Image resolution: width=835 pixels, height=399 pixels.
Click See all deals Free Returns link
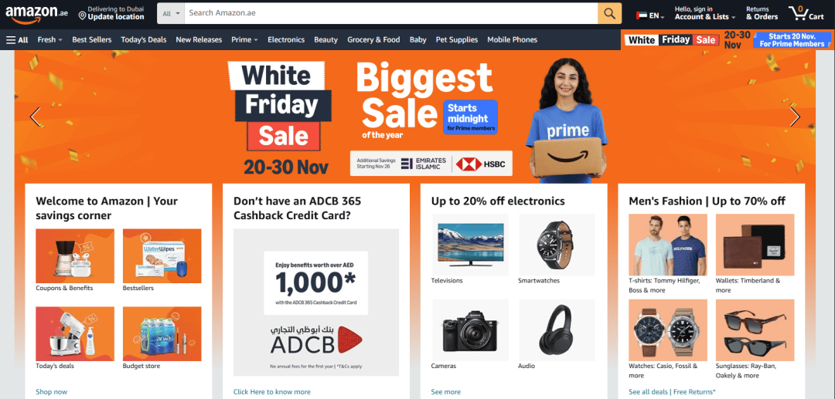(x=672, y=392)
